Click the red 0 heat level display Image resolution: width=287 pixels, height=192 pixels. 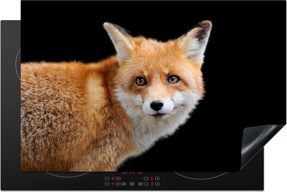coord(113,179)
